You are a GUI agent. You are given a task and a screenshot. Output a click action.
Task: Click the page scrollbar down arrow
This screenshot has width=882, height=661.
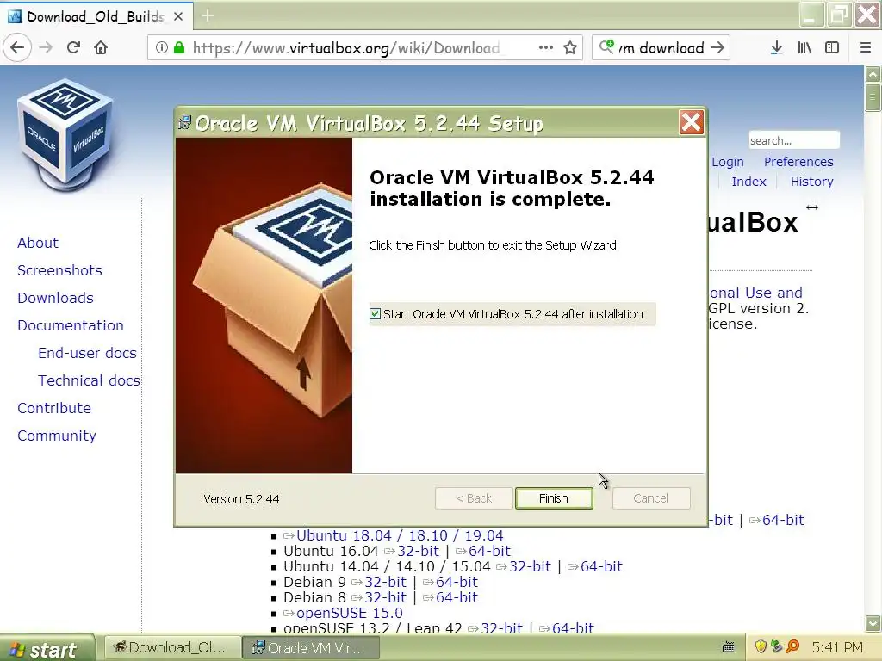[x=873, y=623]
